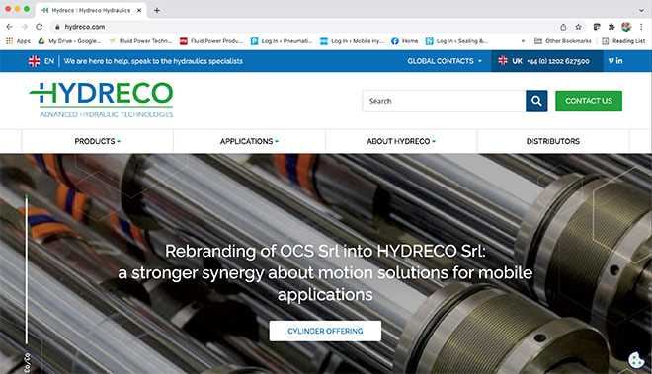Open the Apps bookmarks shortcut
Viewport: 652px width, 374px height.
coord(18,41)
